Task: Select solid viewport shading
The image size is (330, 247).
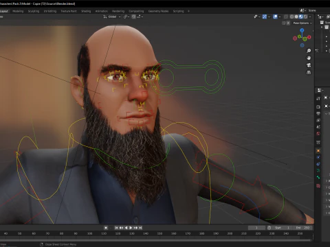Action: 296,16
